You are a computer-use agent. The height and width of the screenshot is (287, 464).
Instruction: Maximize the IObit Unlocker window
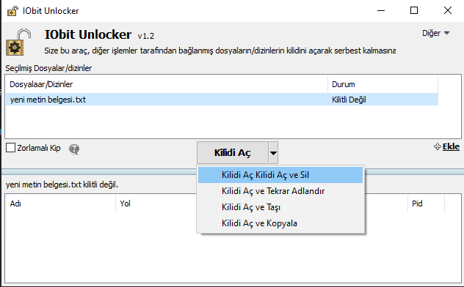[x=414, y=11]
